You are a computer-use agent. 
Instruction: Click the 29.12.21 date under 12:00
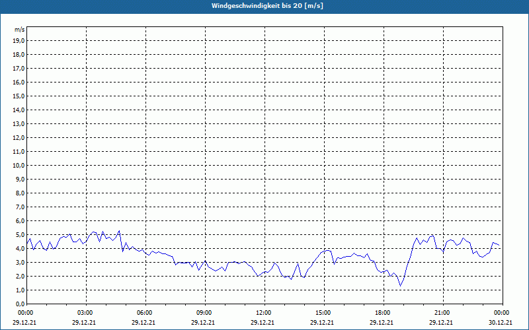(263, 322)
